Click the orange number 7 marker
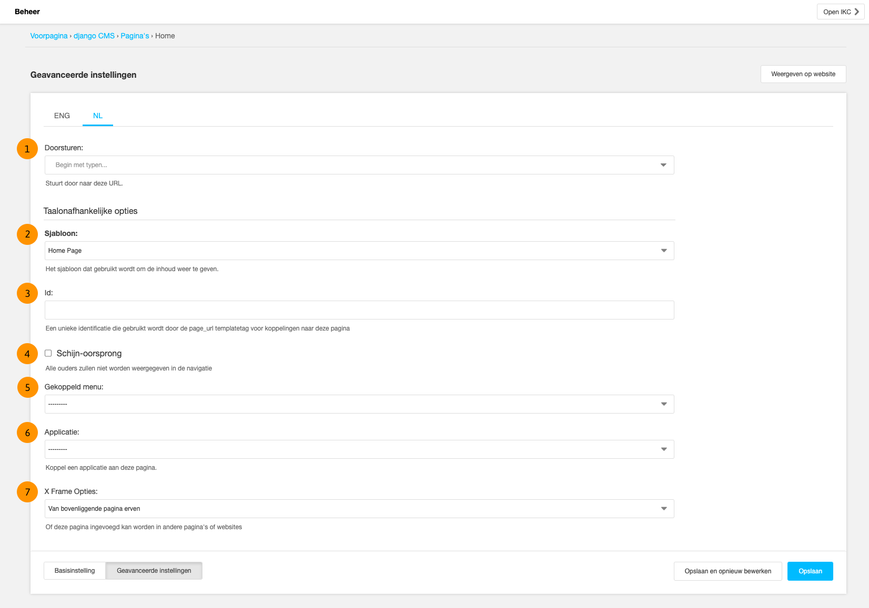This screenshot has height=608, width=869. point(27,492)
